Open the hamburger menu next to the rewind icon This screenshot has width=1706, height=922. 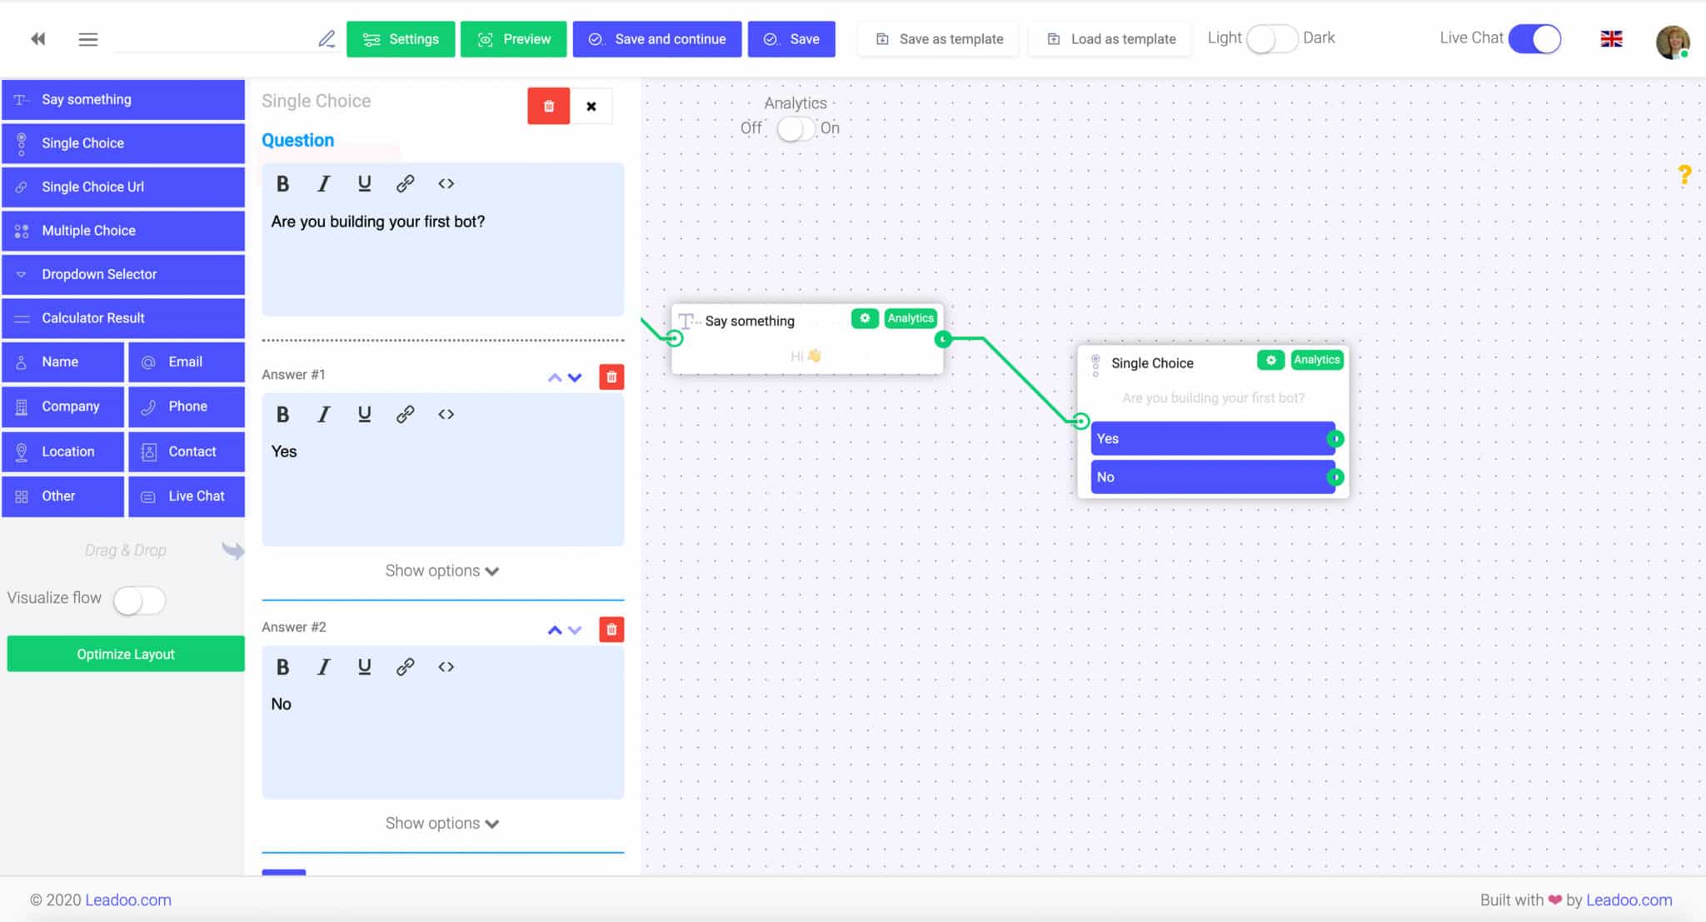87,38
